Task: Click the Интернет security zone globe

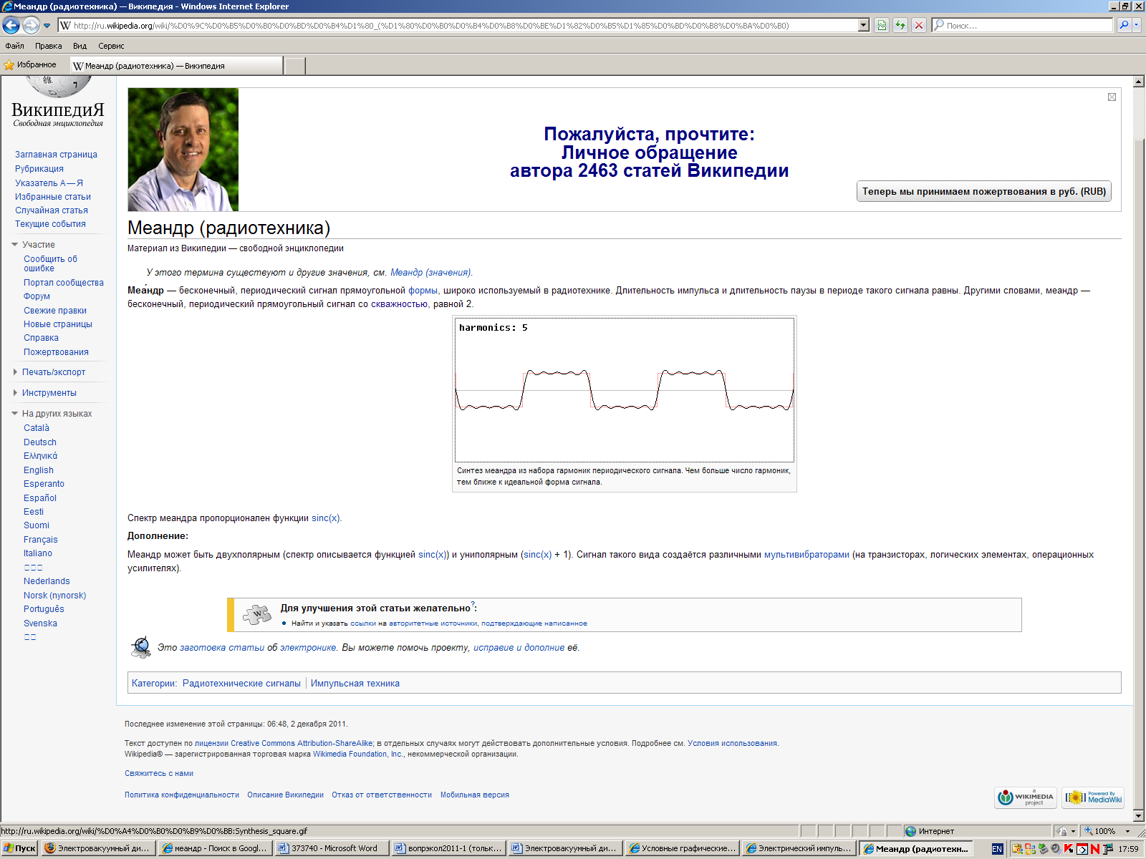Action: 910,831
